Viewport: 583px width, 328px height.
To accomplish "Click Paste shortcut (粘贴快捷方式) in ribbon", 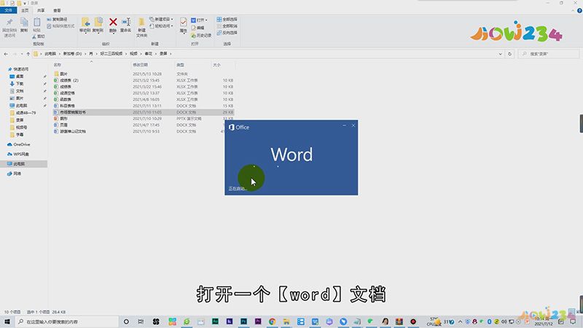I will tap(61, 26).
